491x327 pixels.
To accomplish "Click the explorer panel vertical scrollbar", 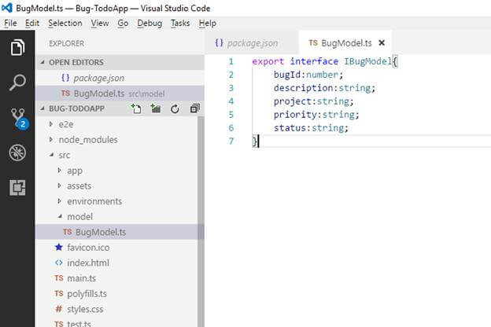I will 200,220.
